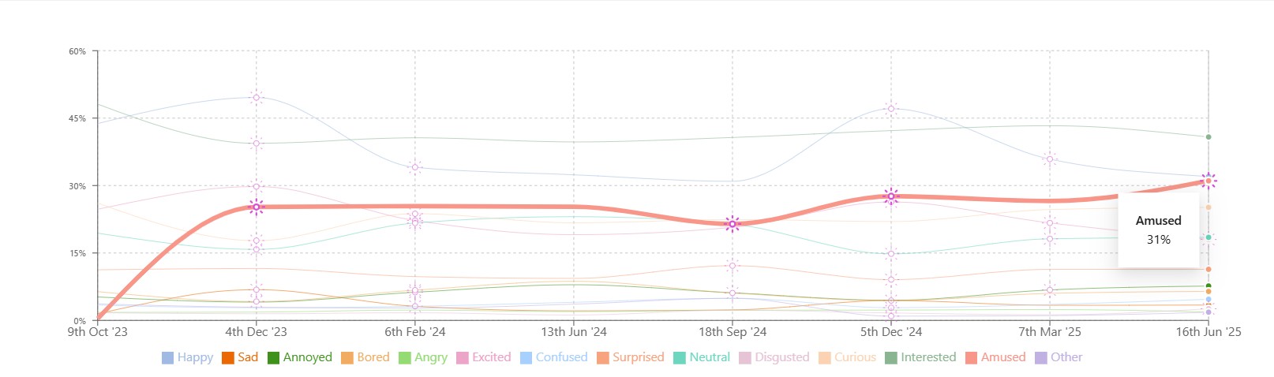Select Amused marker at 18th Sep '24

[733, 224]
